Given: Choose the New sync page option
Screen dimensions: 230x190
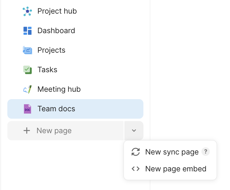Looking at the screenshot, I should click(172, 152).
